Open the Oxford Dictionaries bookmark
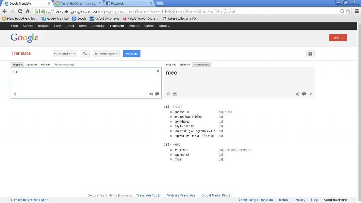 104,19
